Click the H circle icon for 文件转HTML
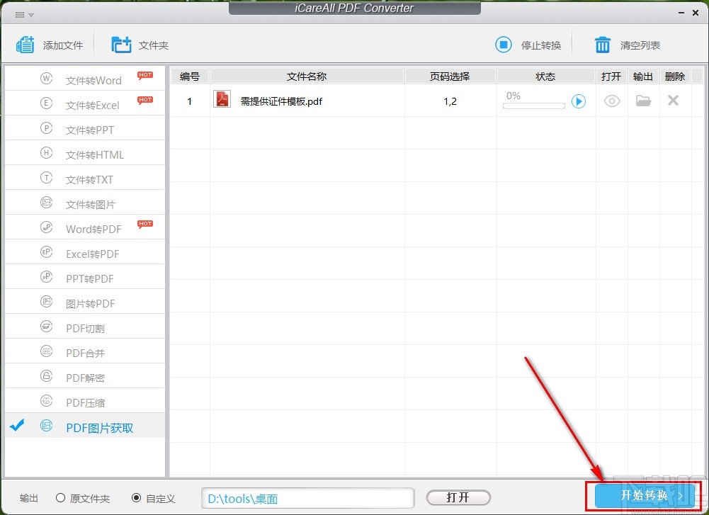This screenshot has width=709, height=515. click(x=46, y=153)
